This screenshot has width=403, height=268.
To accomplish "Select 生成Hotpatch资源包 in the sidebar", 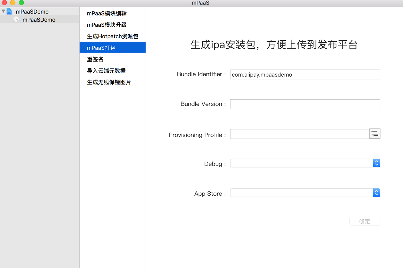I will click(x=113, y=36).
